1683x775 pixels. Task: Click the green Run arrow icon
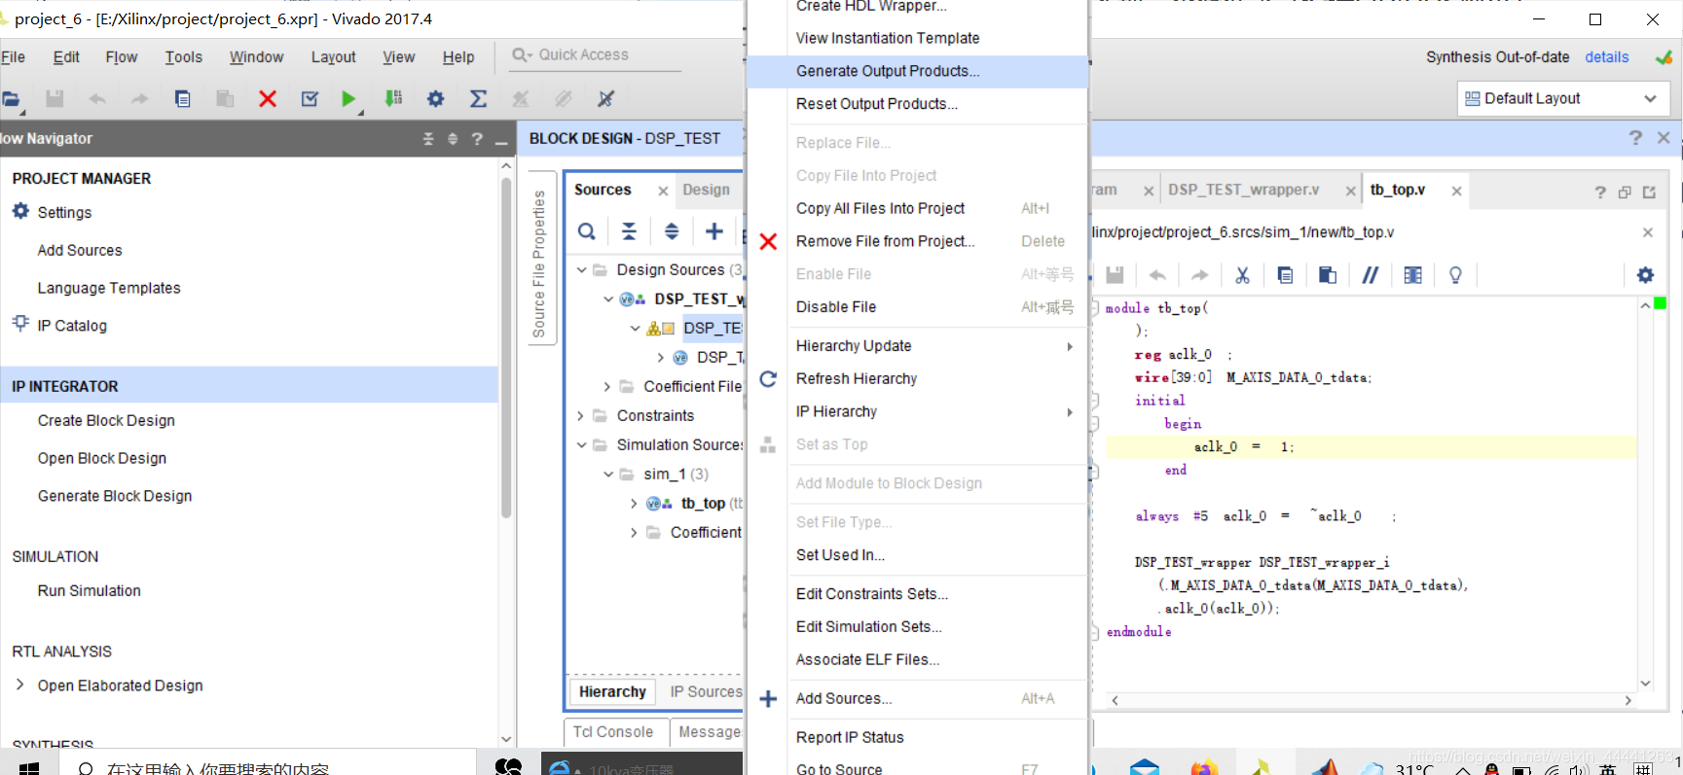pyautogui.click(x=348, y=98)
